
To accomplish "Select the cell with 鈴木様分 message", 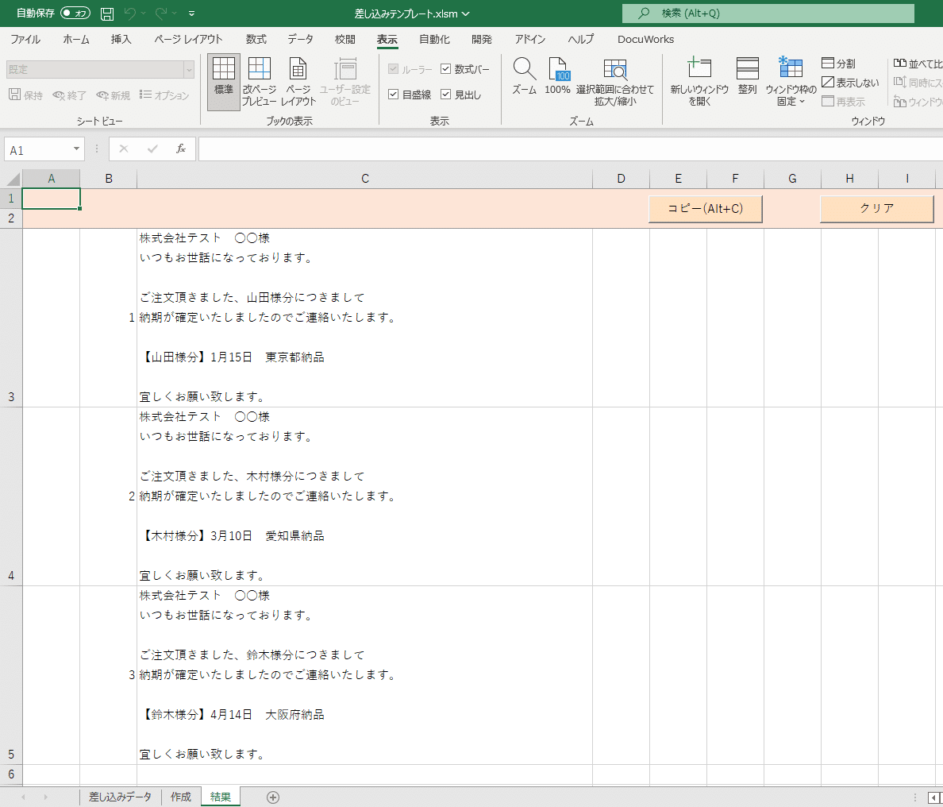I will coord(365,675).
